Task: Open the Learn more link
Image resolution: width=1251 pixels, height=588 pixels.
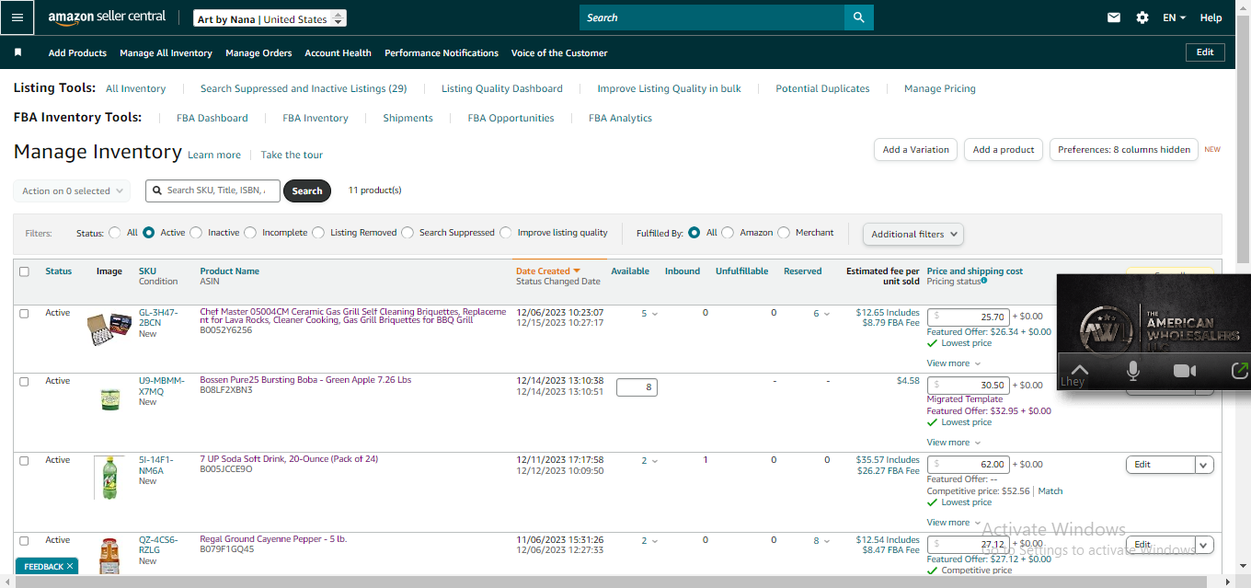Action: point(214,156)
